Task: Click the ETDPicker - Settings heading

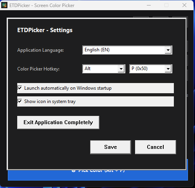Action: tap(45, 30)
